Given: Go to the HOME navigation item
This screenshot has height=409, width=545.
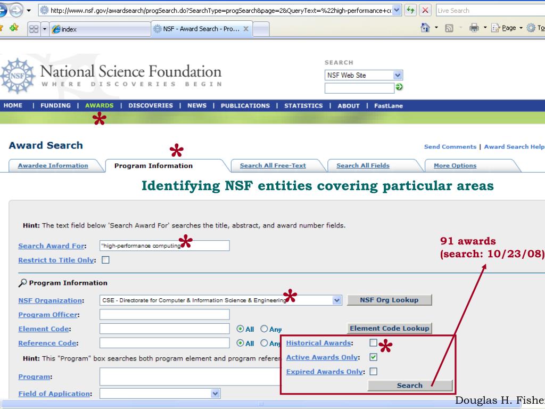Looking at the screenshot, I should tap(13, 105).
